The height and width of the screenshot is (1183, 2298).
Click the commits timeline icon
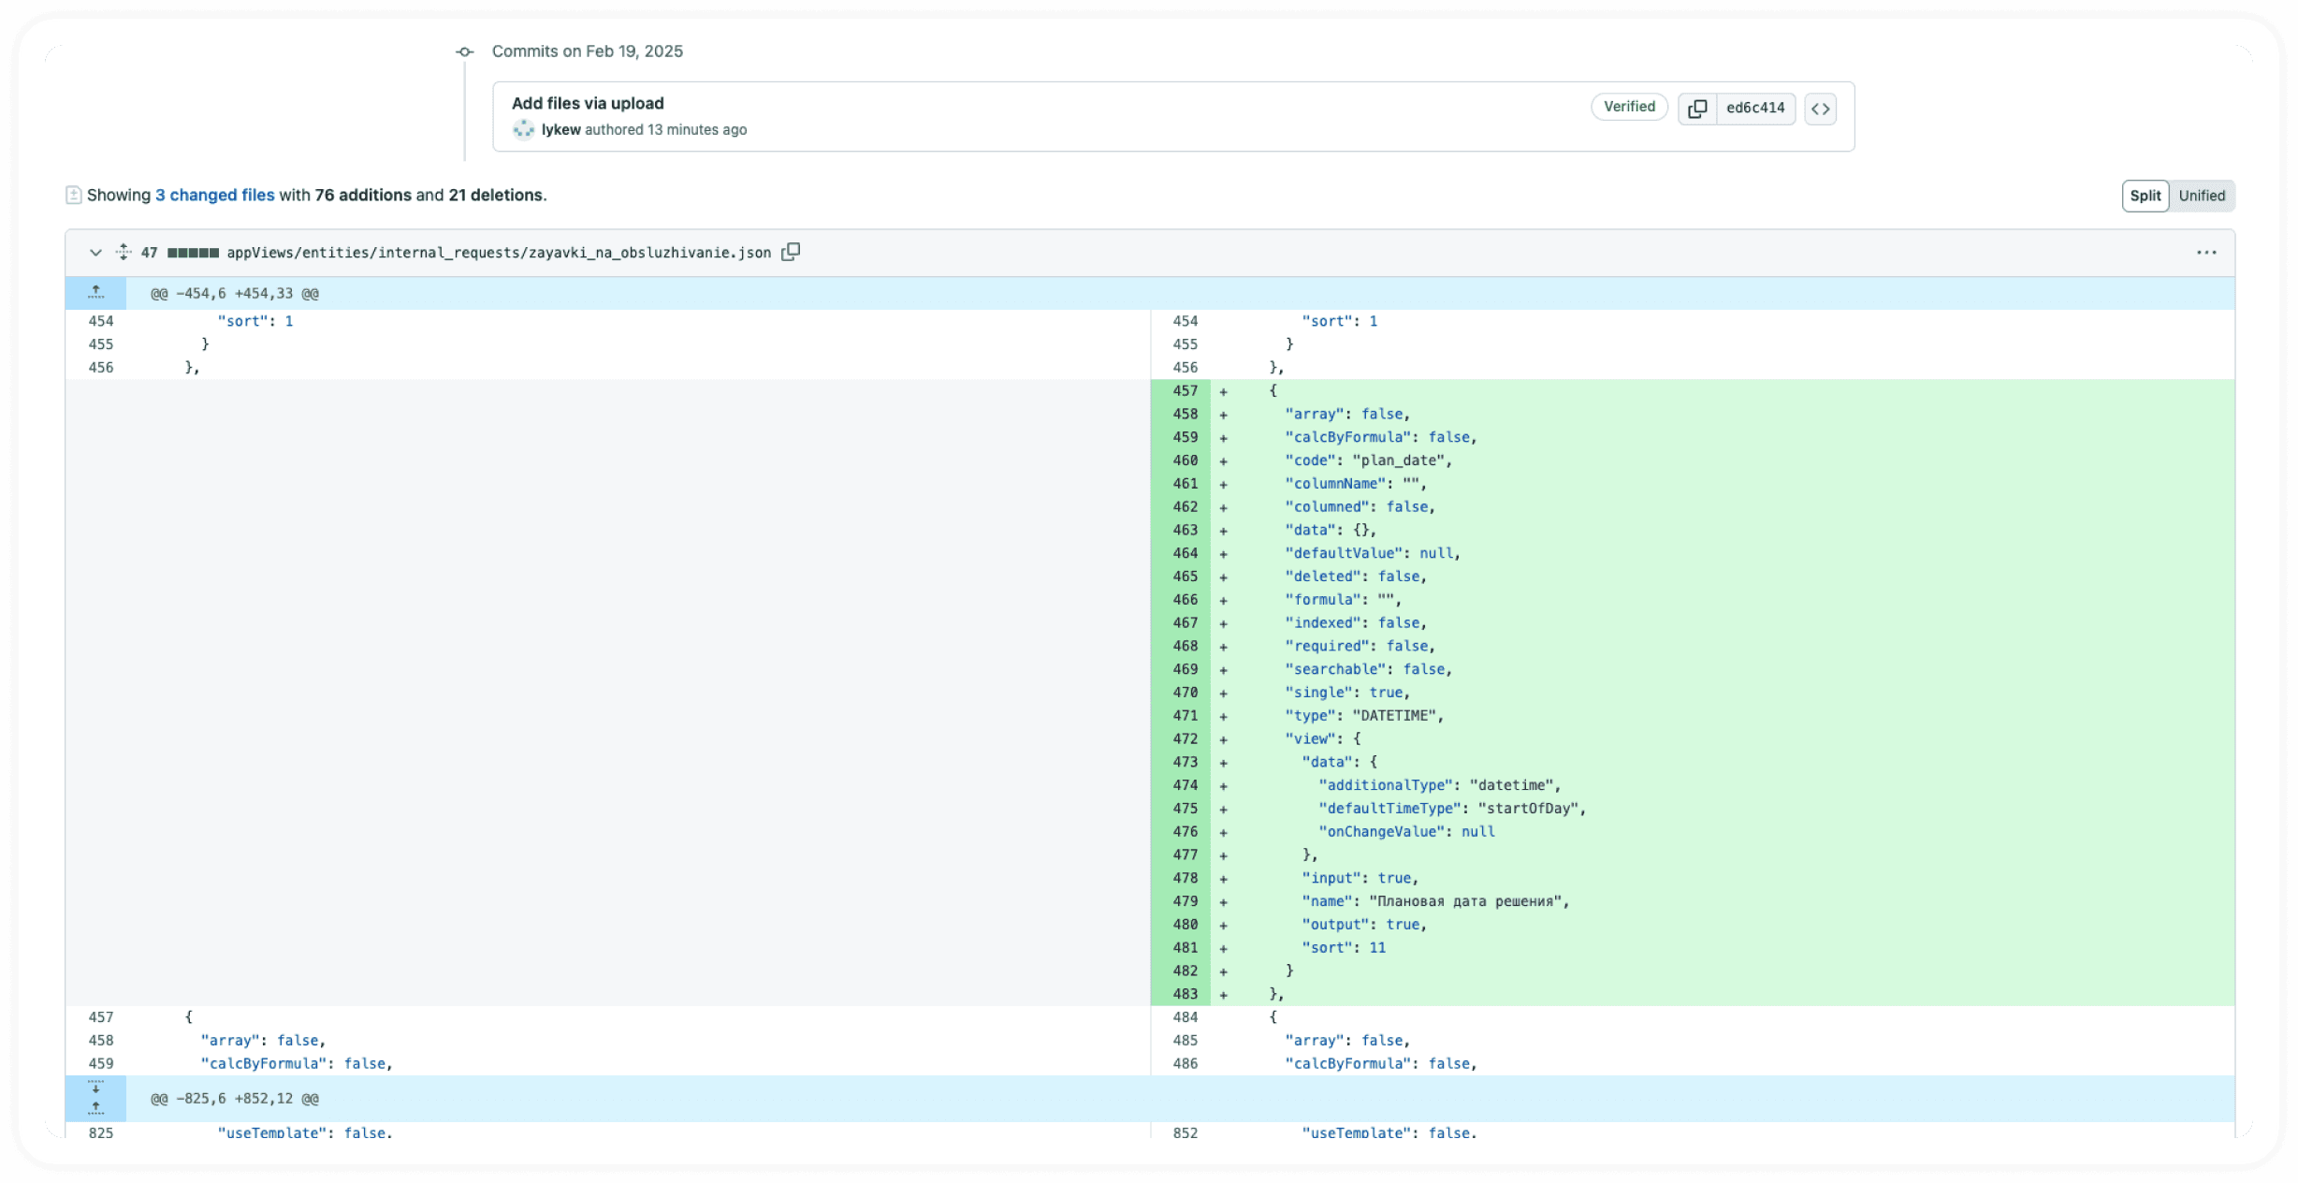tap(465, 52)
